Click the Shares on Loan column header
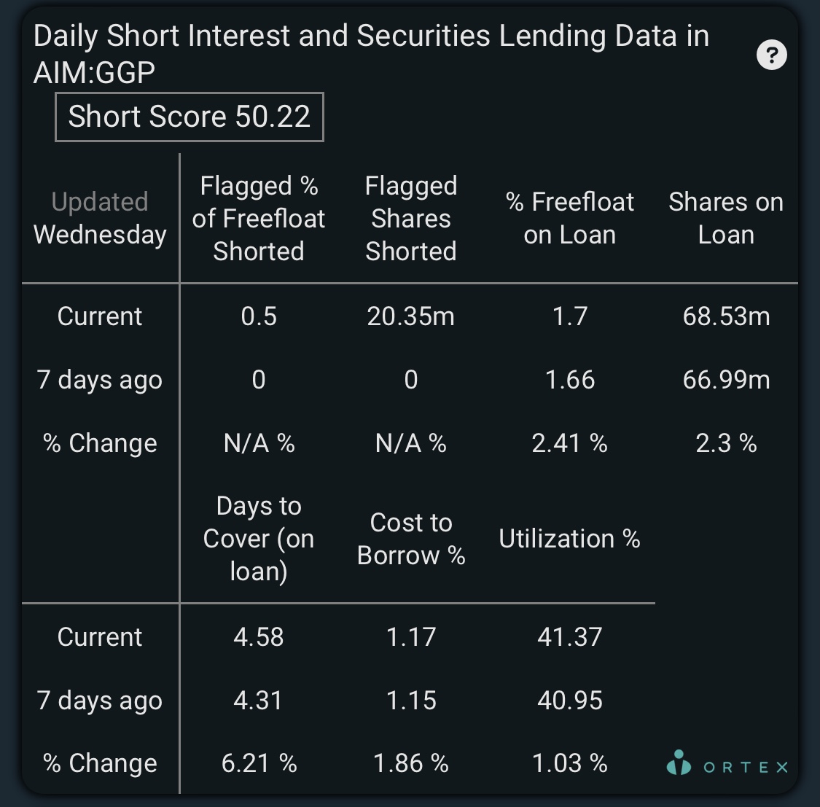The height and width of the screenshot is (807, 820). 726,218
